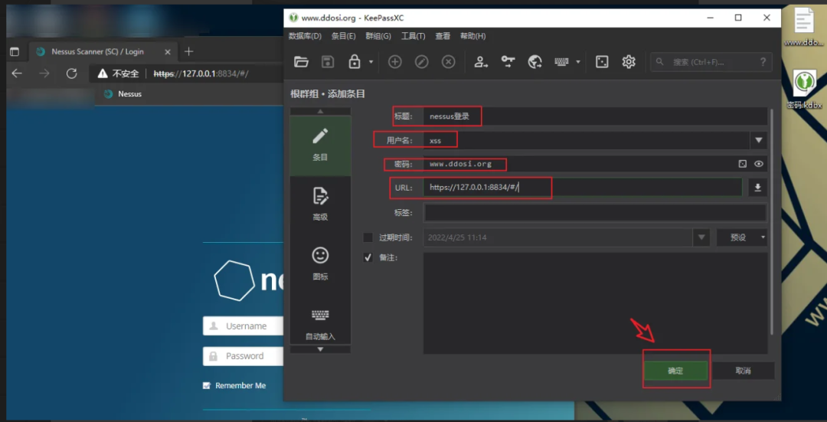Perform auto-type keyboard toolbar icon

pyautogui.click(x=562, y=62)
